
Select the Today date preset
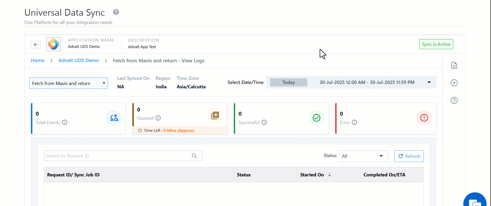point(289,82)
